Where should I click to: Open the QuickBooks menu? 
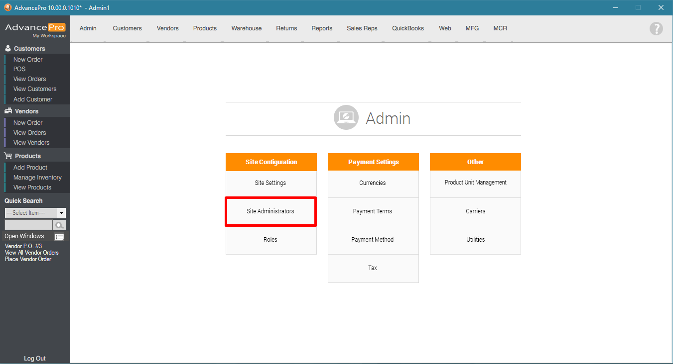pyautogui.click(x=407, y=28)
